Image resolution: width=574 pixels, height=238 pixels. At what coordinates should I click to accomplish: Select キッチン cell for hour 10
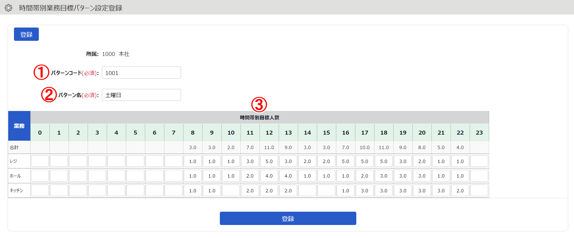pyautogui.click(x=231, y=191)
